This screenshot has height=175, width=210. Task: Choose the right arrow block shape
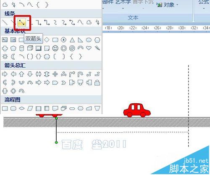[x=5, y=74]
